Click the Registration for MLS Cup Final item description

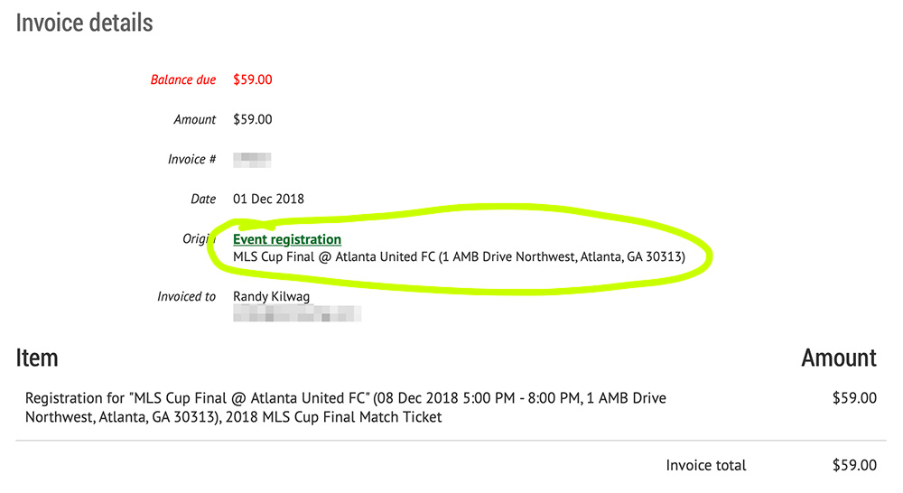(x=346, y=407)
